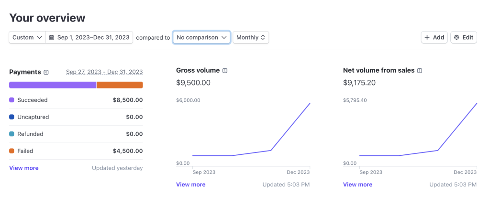The width and height of the screenshot is (490, 206).
Task: Click the purple segment of payments bar
Action: coord(53,85)
